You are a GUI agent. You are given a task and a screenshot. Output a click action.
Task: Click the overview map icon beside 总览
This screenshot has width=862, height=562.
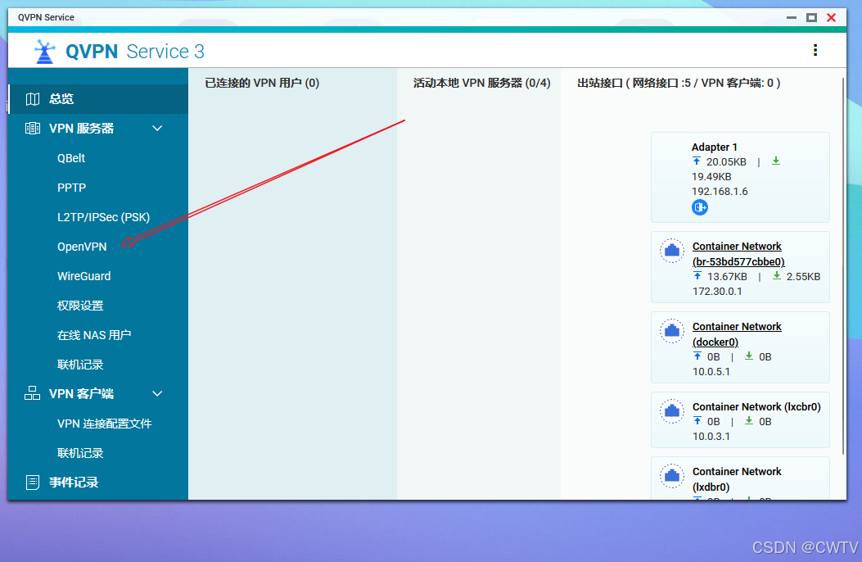[33, 99]
